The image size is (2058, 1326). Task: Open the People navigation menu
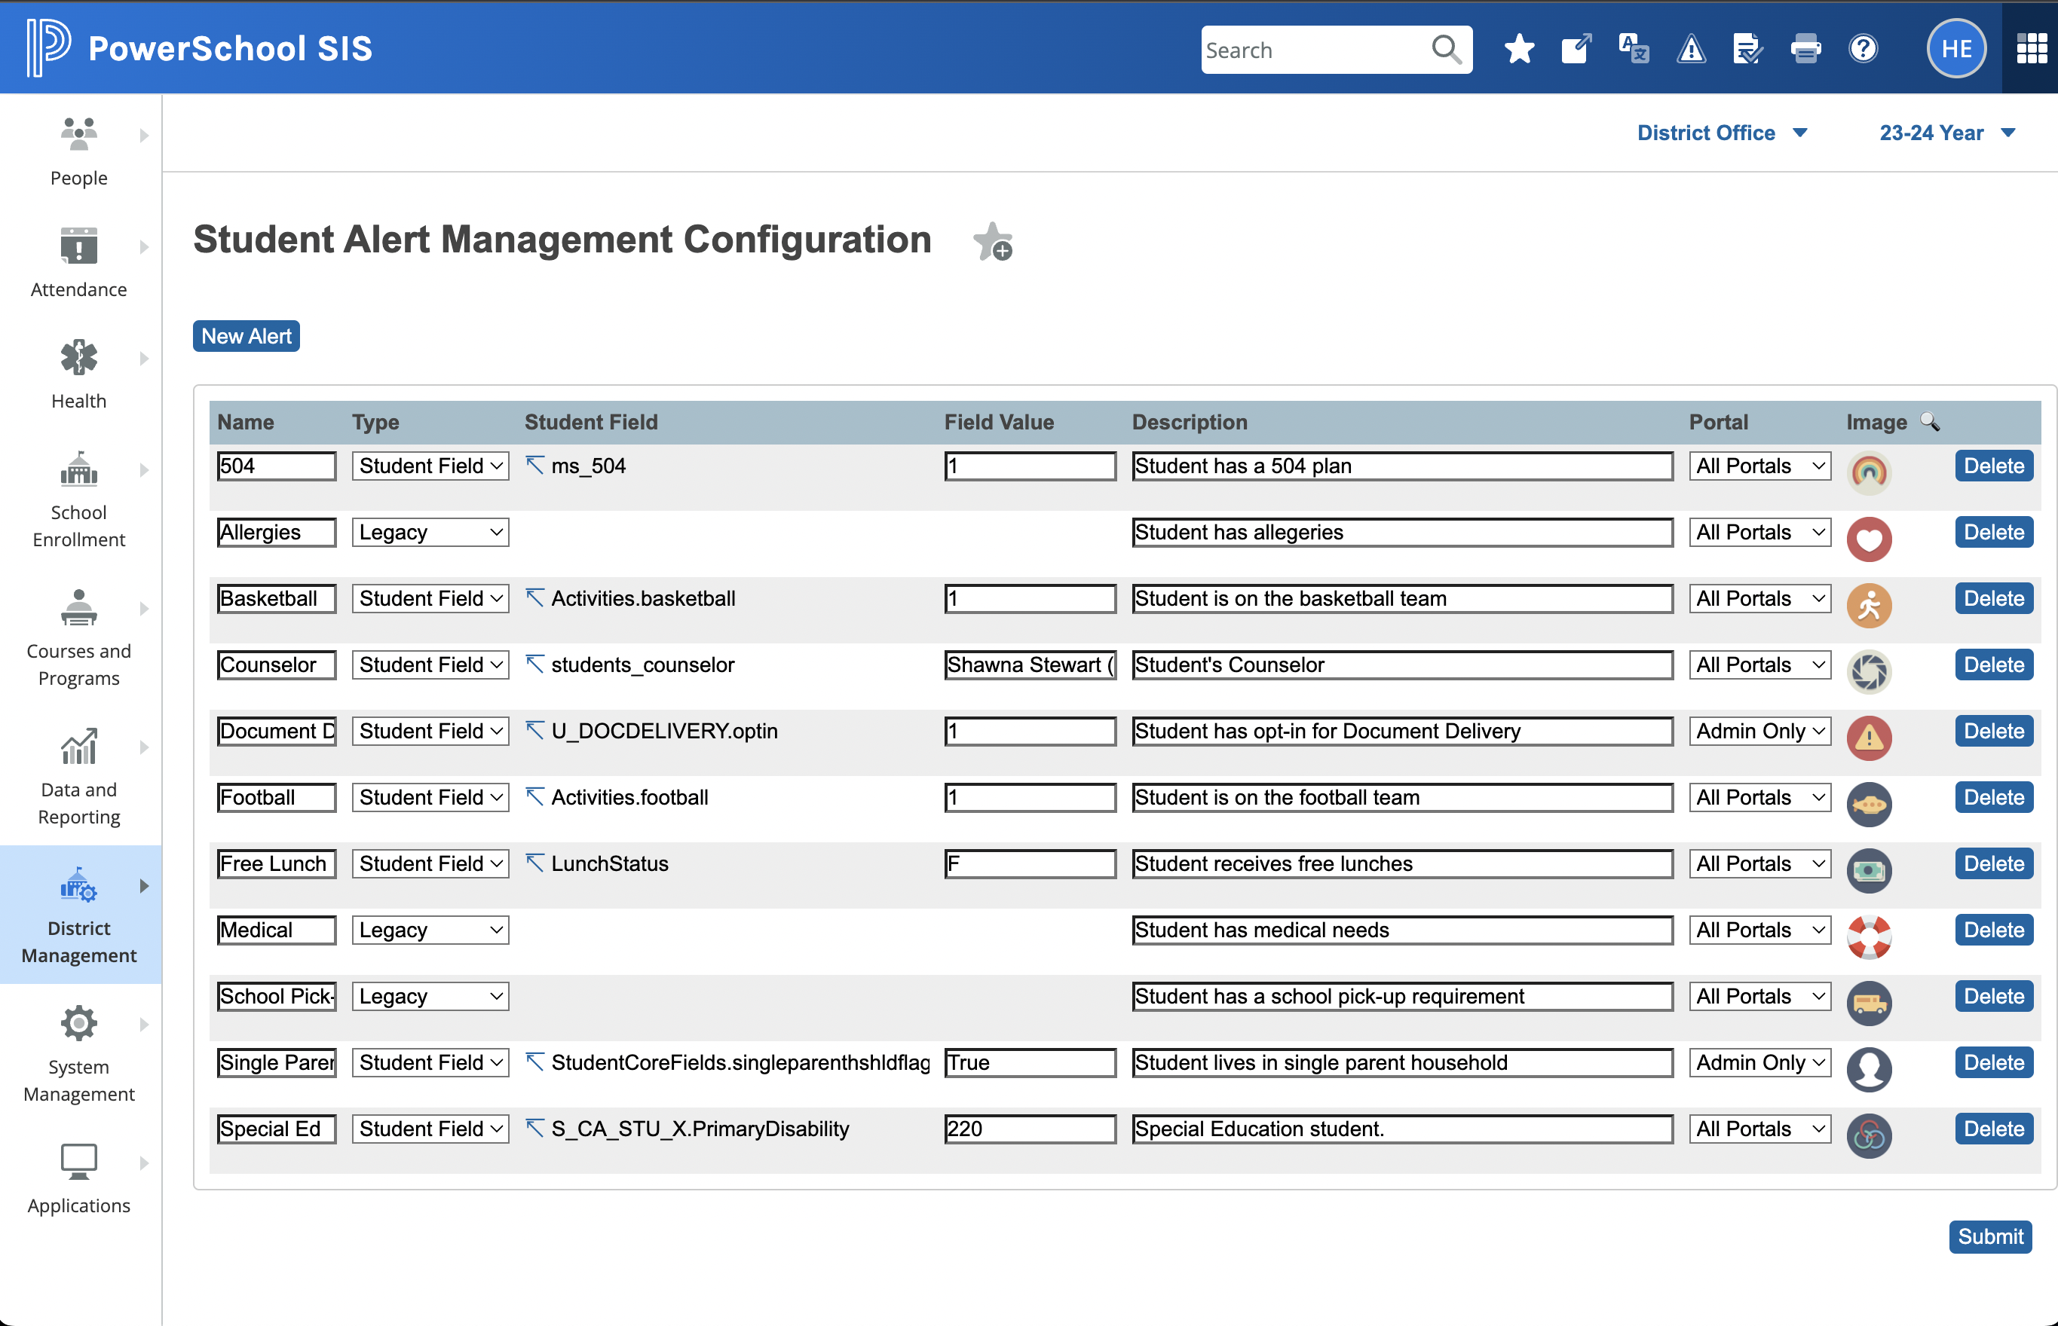[x=79, y=151]
